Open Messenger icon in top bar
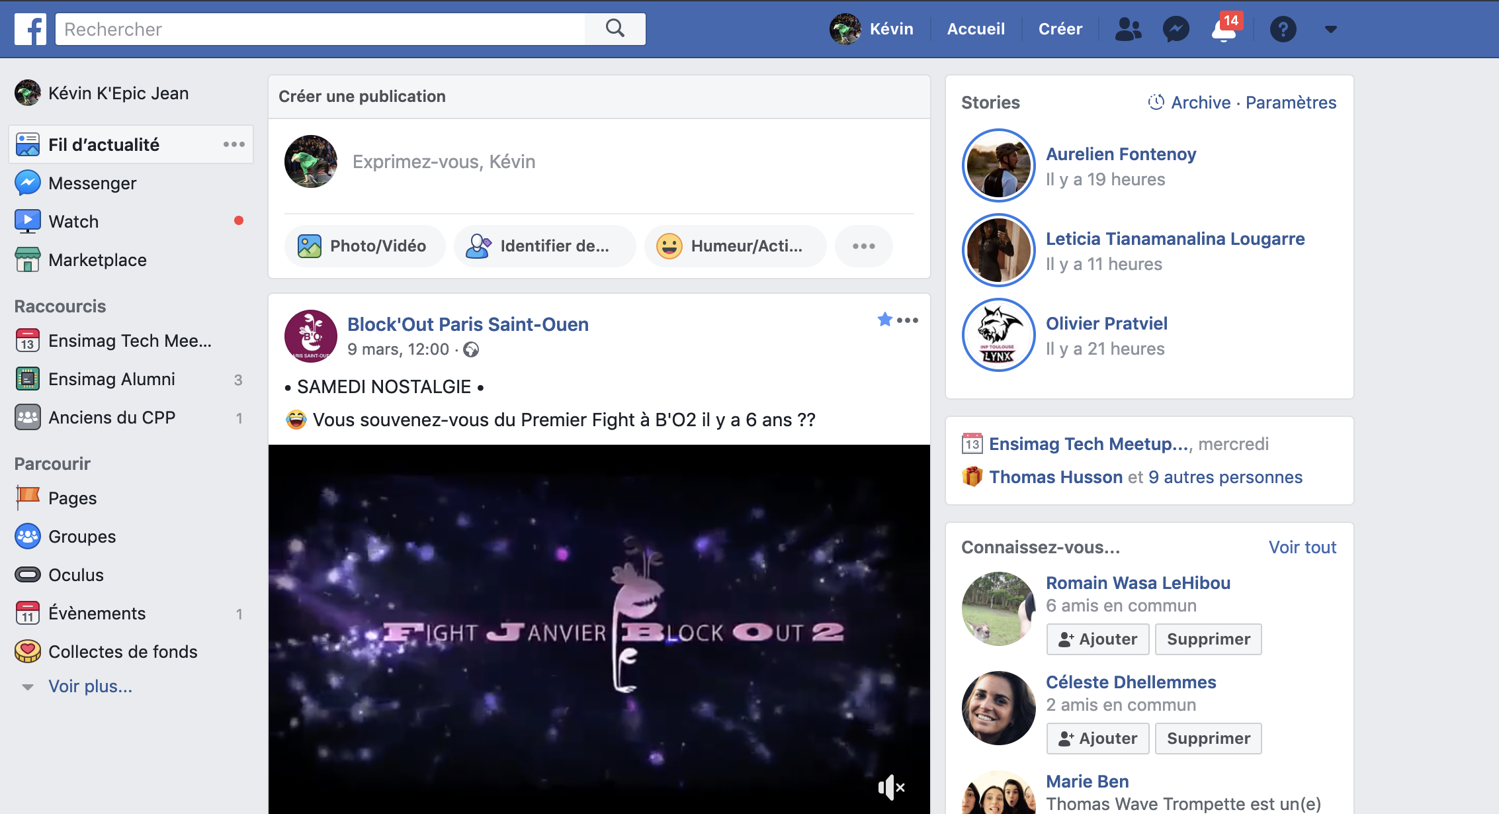This screenshot has height=814, width=1499. click(x=1176, y=29)
